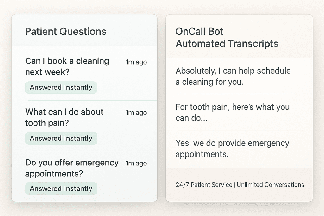
Task: Select the OnCall Bot Automated Transcripts heading
Action: point(227,38)
